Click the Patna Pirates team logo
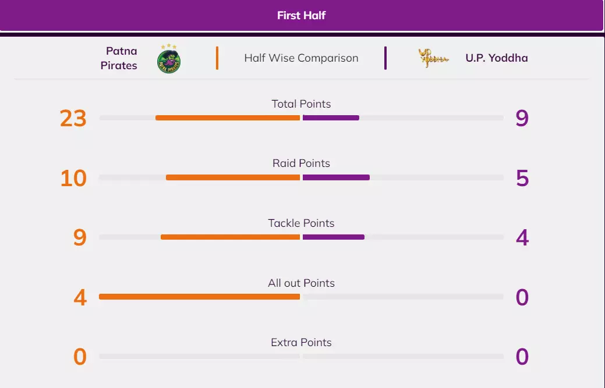The image size is (605, 388). (169, 59)
